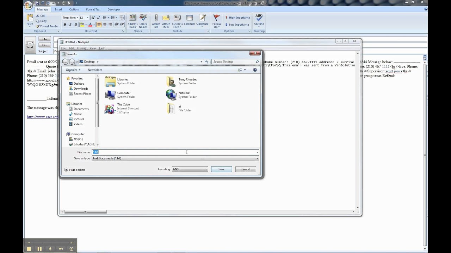Screen dimensions: 451x253
Task: Select the Network system folder icon
Action: (171, 95)
